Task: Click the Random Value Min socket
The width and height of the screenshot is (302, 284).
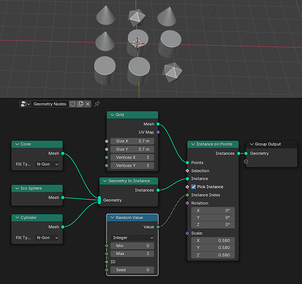Action: (107, 246)
